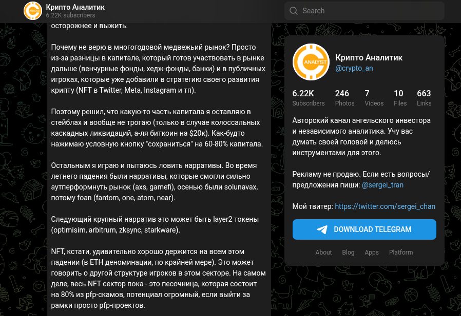Image resolution: width=461 pixels, height=316 pixels.
Task: Show the 10 Files section
Action: pos(400,98)
